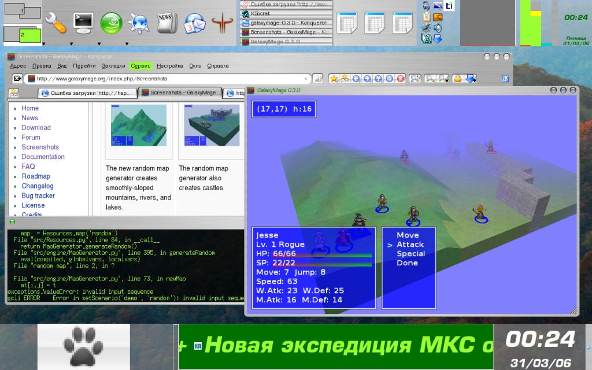The height and width of the screenshot is (370, 592).
Task: Select the GalaxyMage 0.3.0 taskbar entry
Action: [286, 42]
